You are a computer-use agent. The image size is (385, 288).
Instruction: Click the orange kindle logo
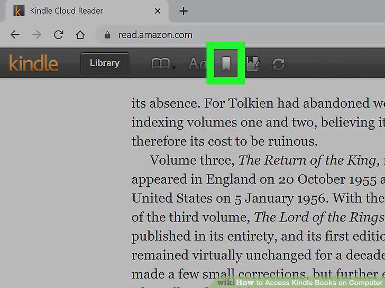34,63
